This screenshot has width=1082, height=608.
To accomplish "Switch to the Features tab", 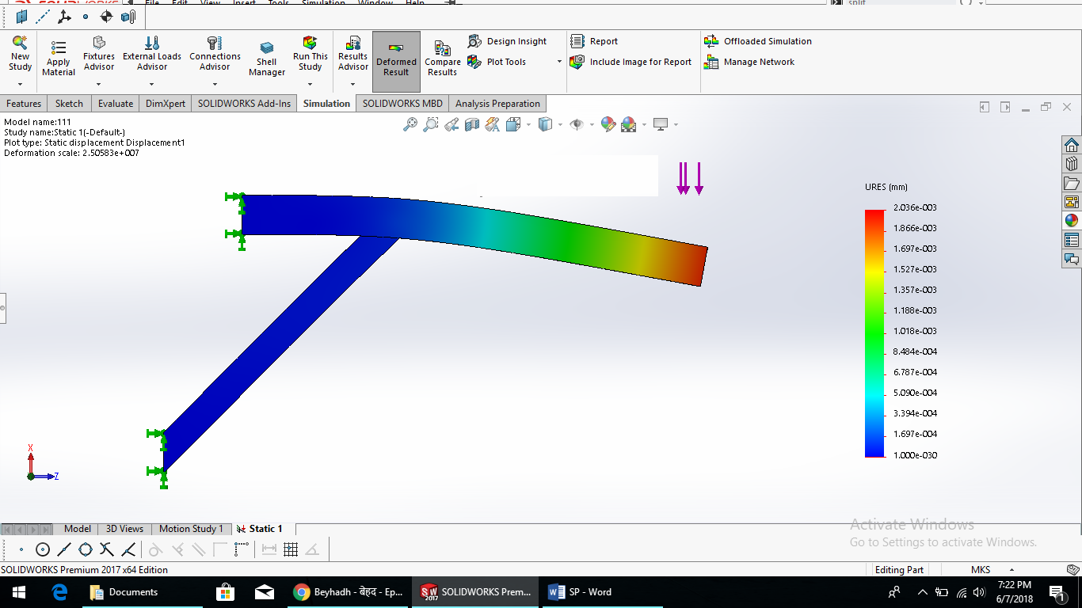I will [24, 104].
